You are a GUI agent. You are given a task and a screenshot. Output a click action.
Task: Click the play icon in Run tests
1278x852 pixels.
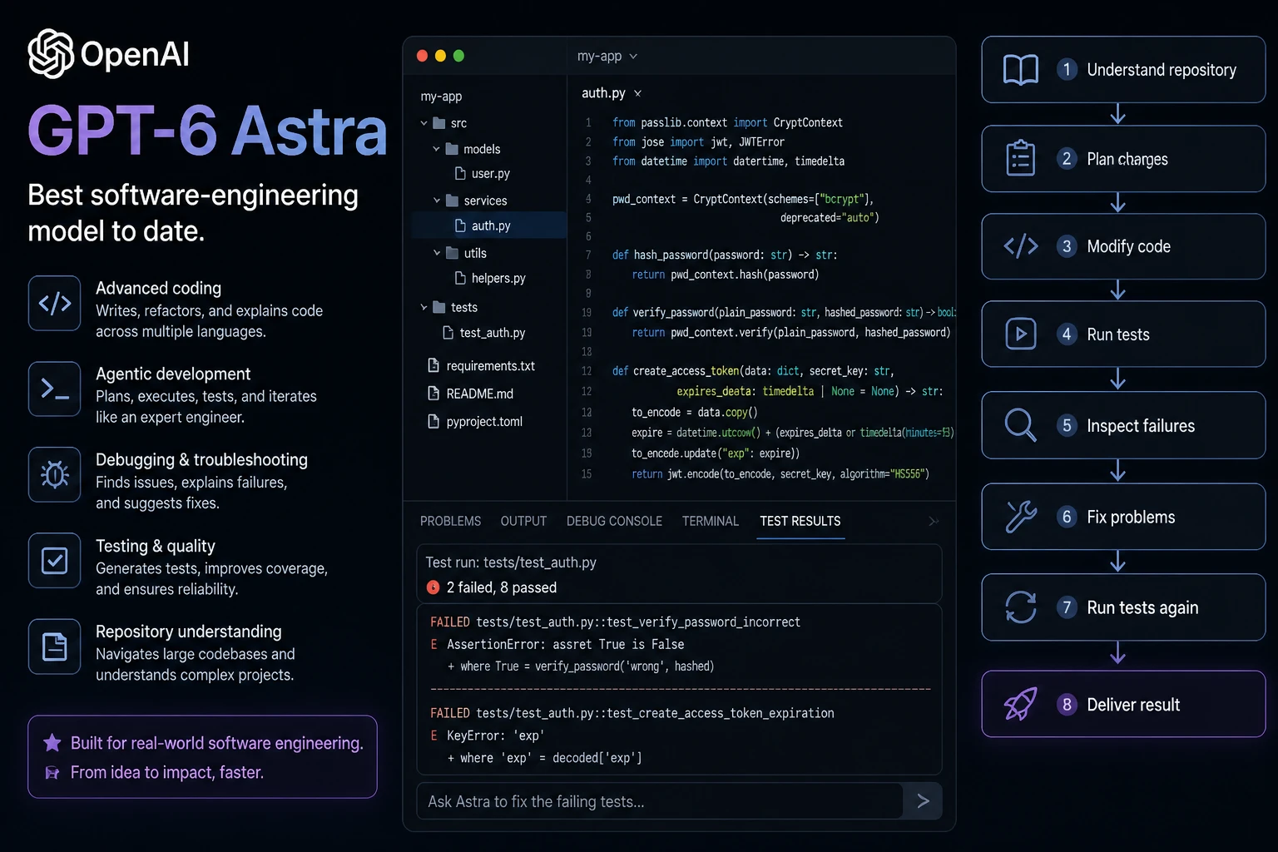1021,334
